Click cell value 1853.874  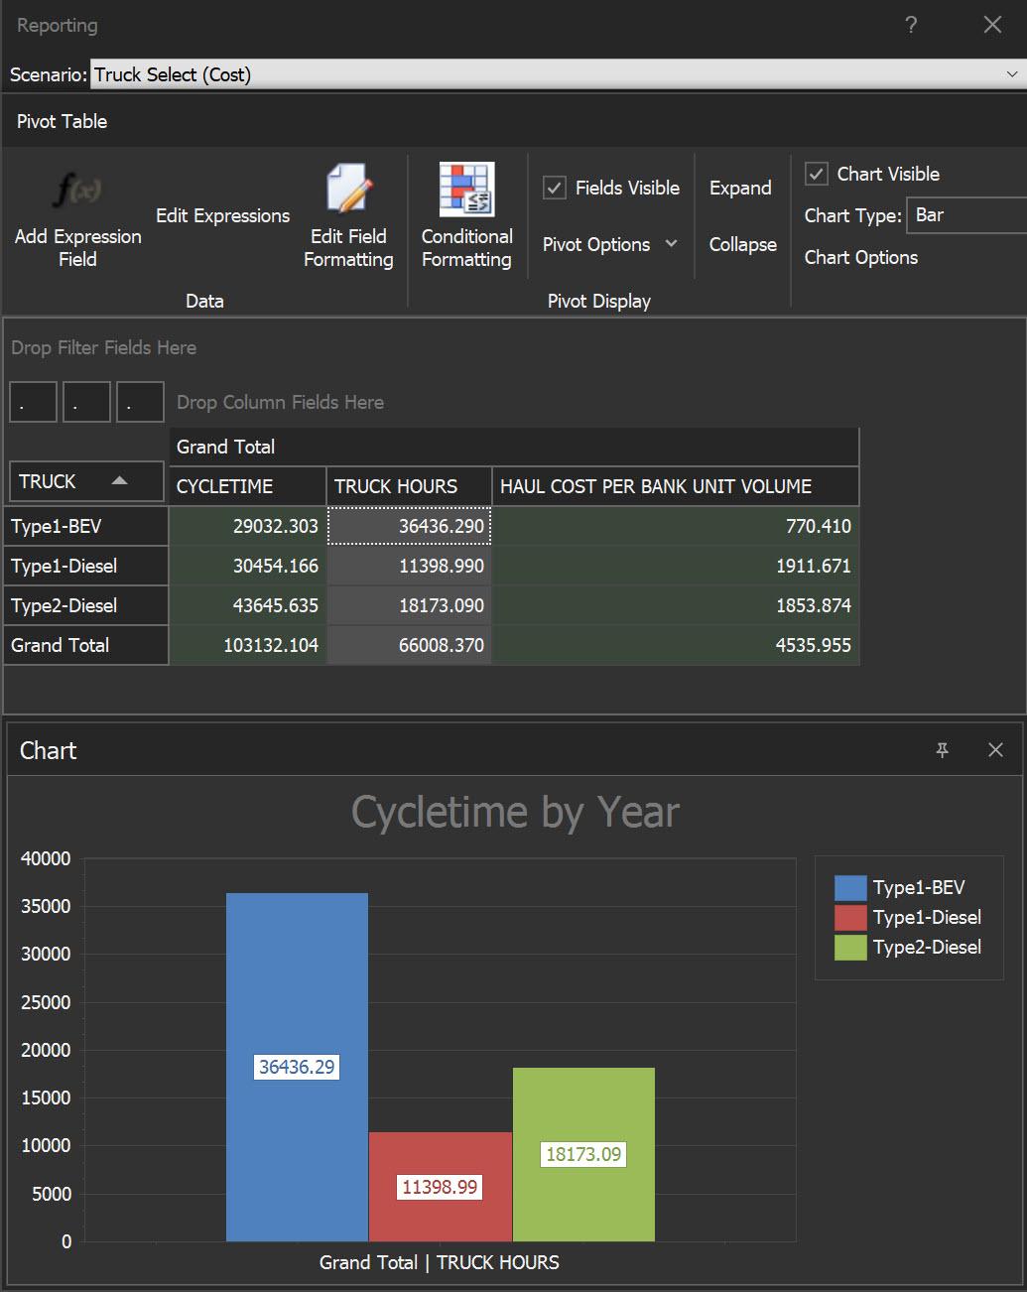676,605
